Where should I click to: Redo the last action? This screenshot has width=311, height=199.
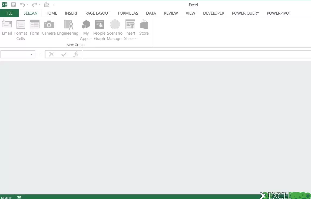tap(35, 5)
